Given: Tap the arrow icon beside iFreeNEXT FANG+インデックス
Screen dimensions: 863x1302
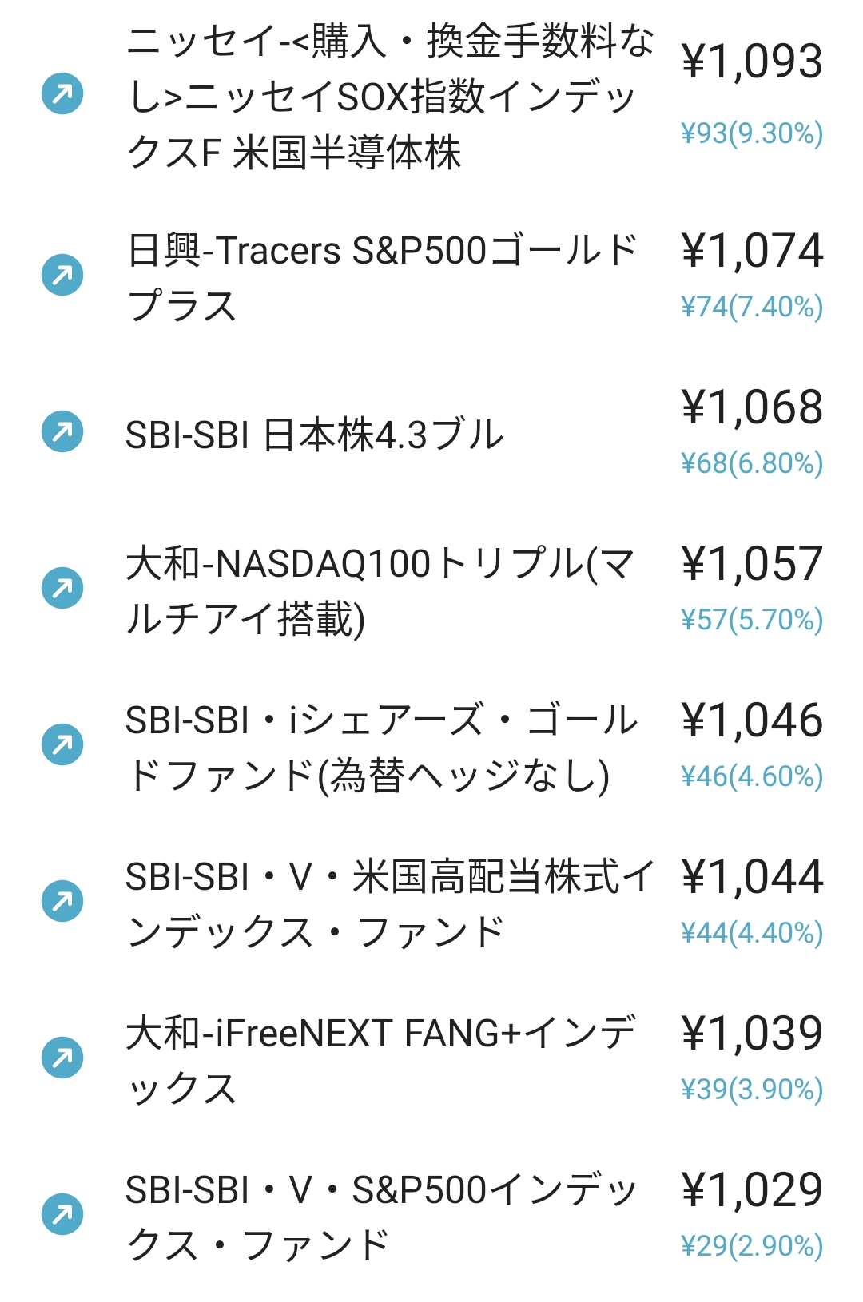Looking at the screenshot, I should (62, 1058).
